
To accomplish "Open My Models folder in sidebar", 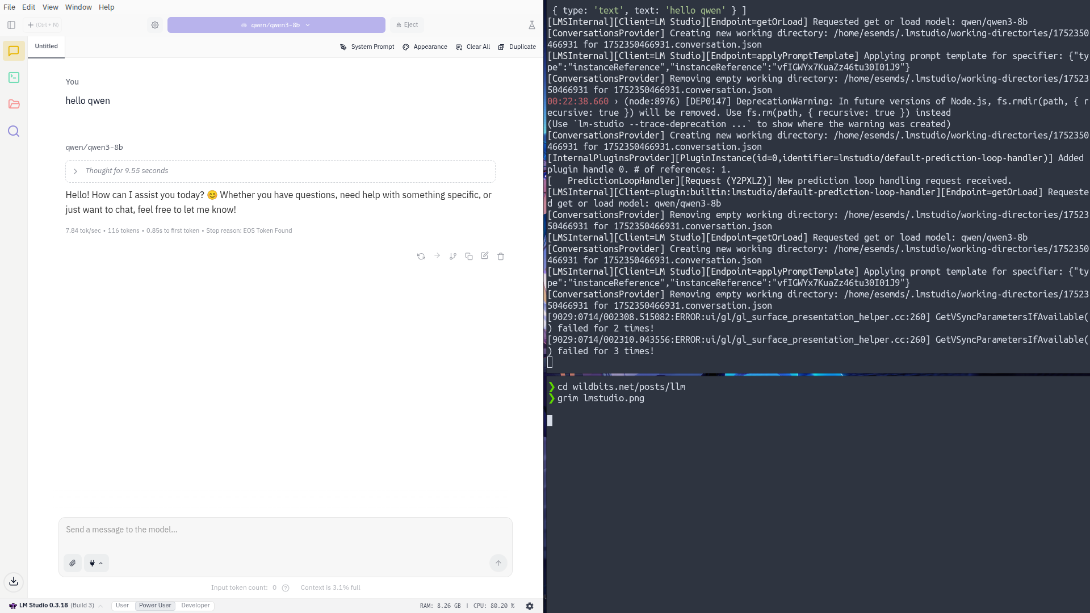I will point(14,104).
